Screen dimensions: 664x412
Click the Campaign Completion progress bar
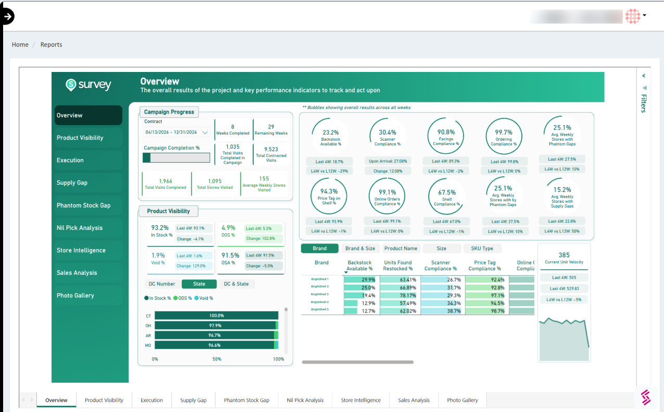(x=177, y=157)
